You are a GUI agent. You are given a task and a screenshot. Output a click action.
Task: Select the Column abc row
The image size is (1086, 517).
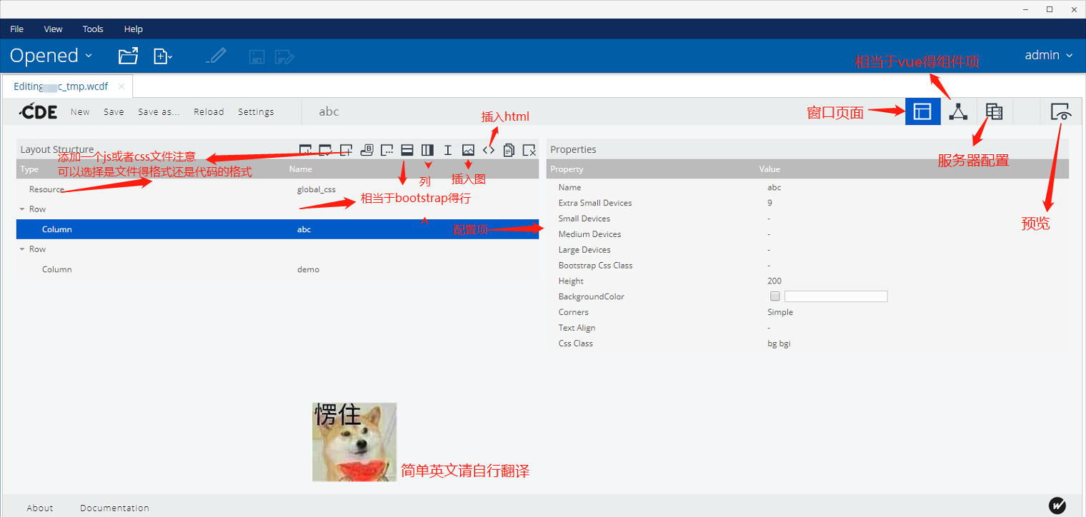pos(277,229)
